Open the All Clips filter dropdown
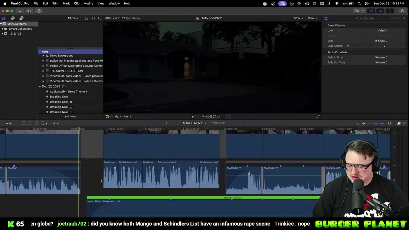The height and width of the screenshot is (230, 409). point(74,18)
